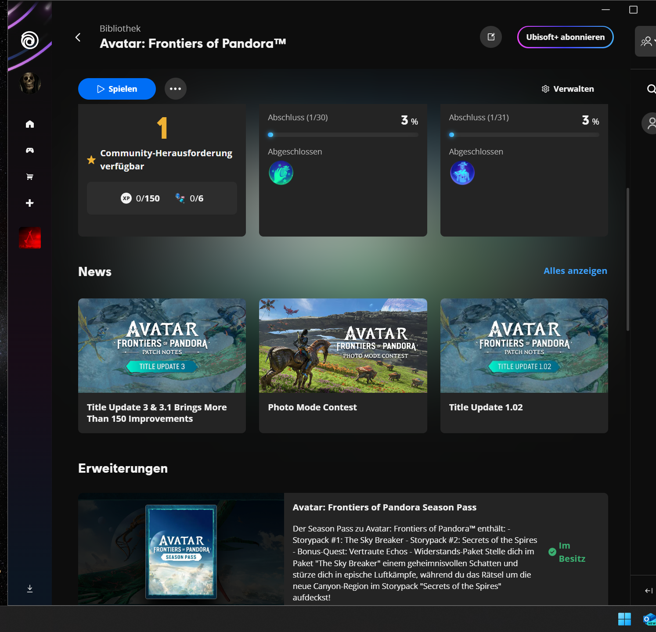The width and height of the screenshot is (656, 632).
Task: Open the Verwalten settings menu
Action: tap(567, 89)
